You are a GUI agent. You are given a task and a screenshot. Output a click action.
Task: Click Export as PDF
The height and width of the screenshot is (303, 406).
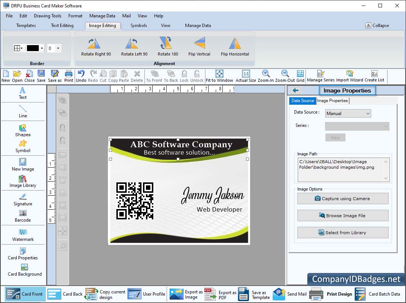220,294
